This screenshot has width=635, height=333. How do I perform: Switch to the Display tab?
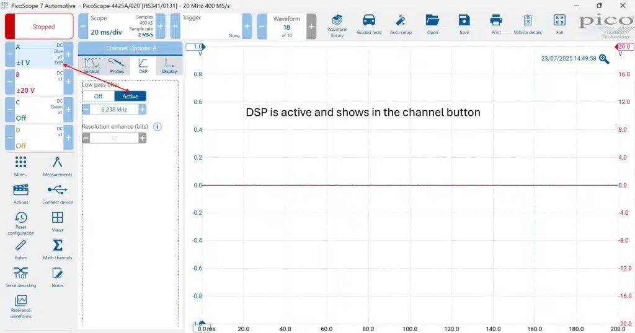tap(169, 66)
